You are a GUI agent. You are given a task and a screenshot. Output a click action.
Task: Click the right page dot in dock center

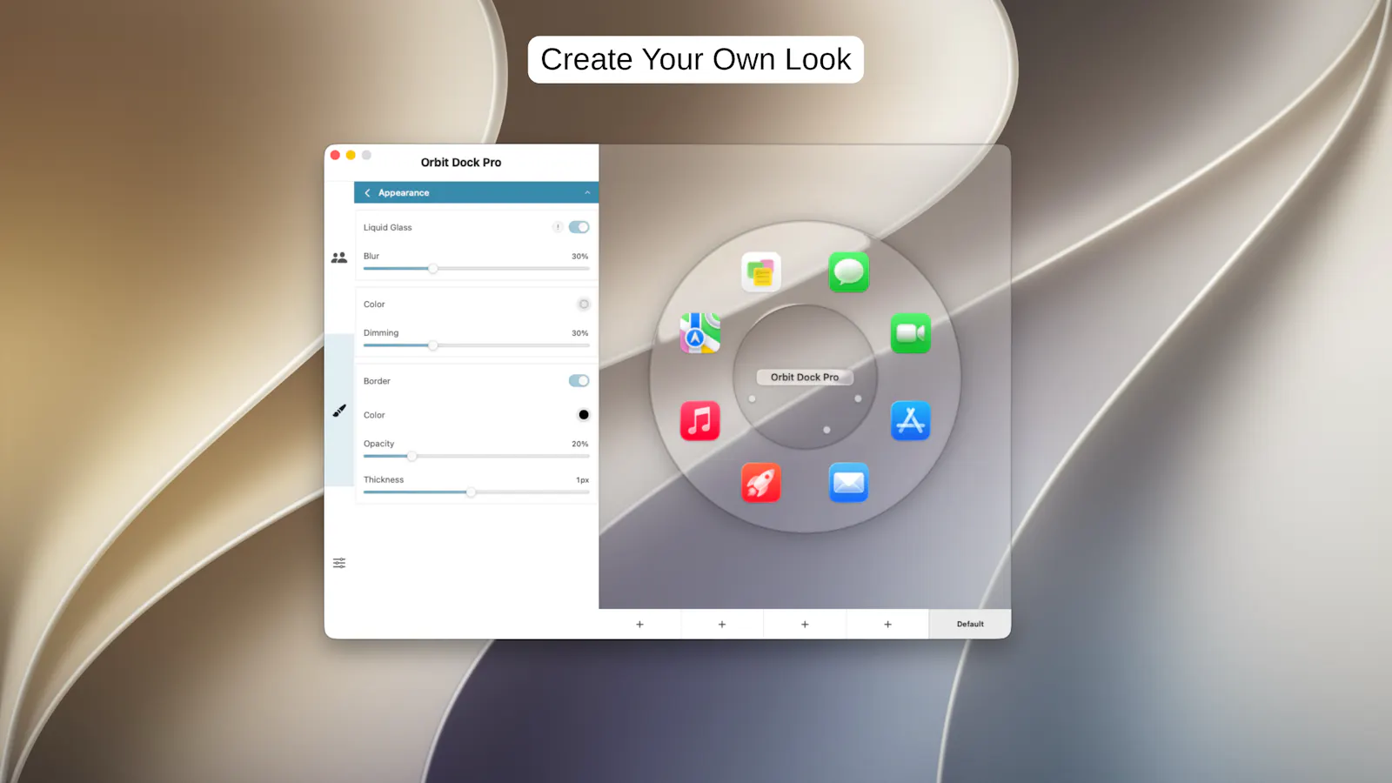[858, 398]
